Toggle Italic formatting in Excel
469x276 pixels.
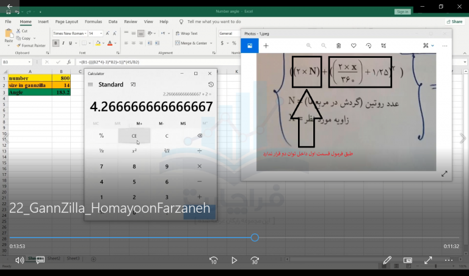pos(63,43)
